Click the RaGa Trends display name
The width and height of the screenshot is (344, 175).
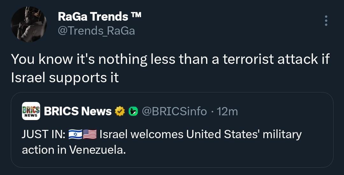coord(93,17)
